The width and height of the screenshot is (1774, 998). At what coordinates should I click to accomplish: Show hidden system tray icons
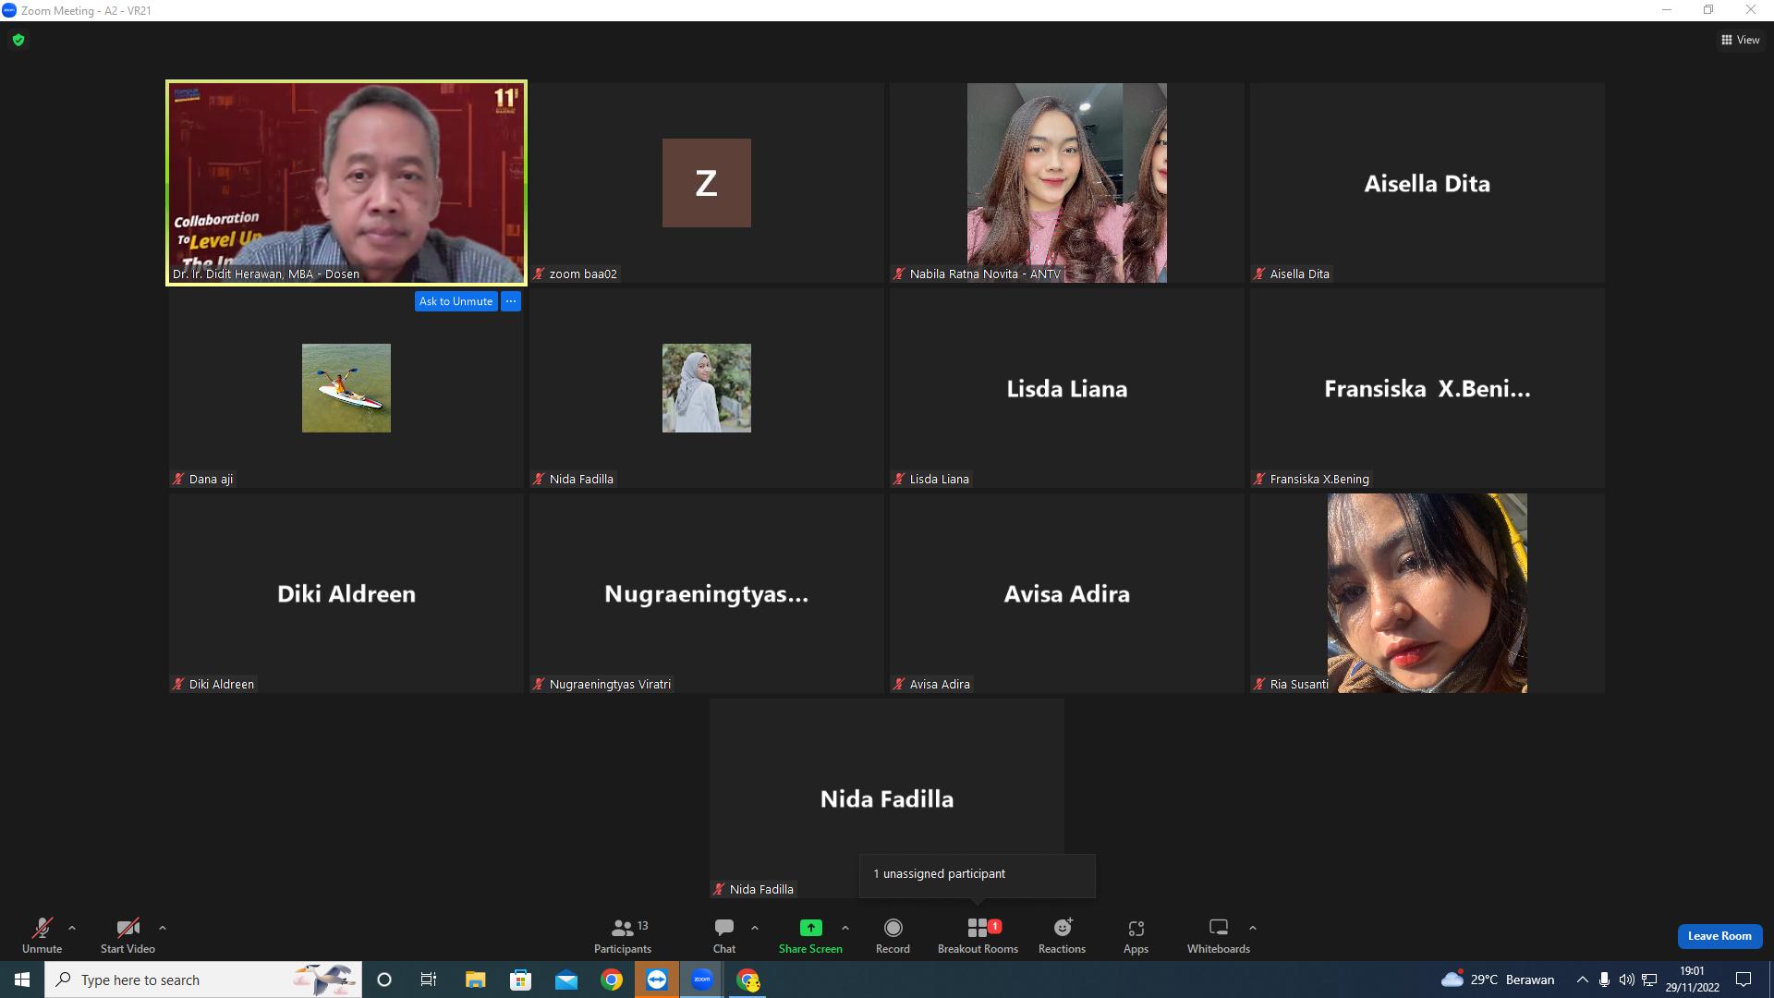coord(1583,980)
